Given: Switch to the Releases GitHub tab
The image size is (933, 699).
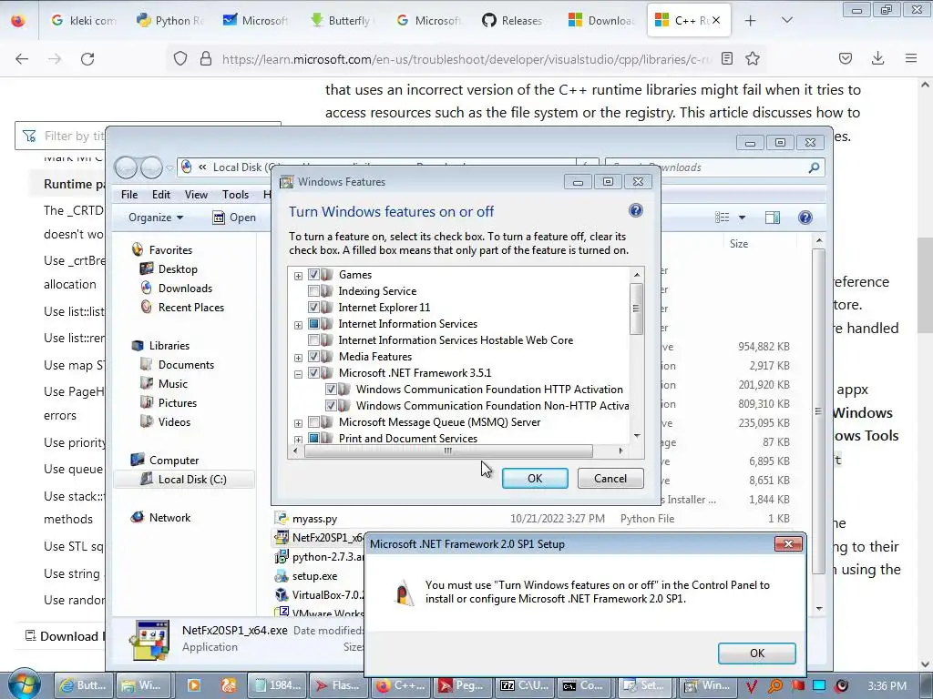Looking at the screenshot, I should pos(512,20).
